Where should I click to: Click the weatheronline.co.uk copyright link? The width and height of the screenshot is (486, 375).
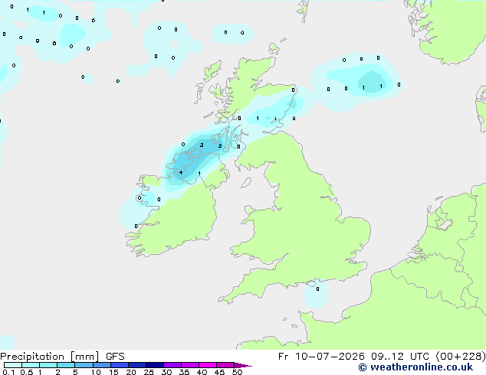pos(415,367)
